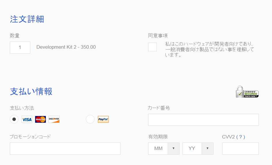Screen dimensions: 272x165
Task: Click the Visa card logo
Action: [27, 120]
